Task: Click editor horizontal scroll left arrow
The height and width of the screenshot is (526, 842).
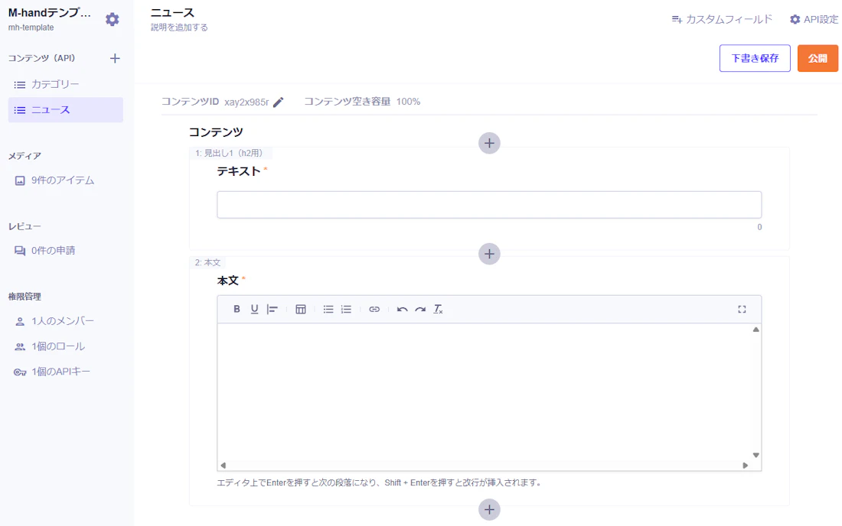Action: click(x=224, y=466)
